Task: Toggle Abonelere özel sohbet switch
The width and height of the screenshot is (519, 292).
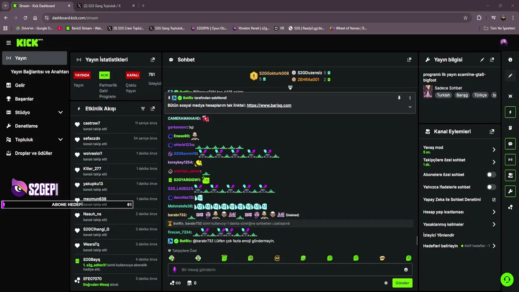Action: 491,175
